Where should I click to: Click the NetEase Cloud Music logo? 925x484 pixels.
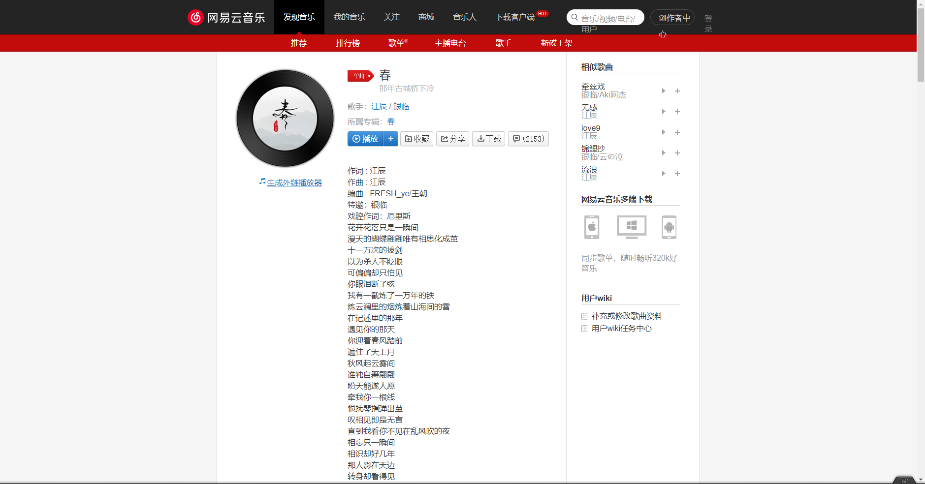[226, 17]
